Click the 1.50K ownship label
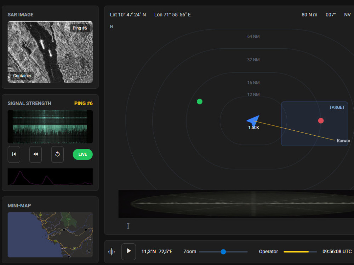Screen dimensions: 354x265 point(254,128)
